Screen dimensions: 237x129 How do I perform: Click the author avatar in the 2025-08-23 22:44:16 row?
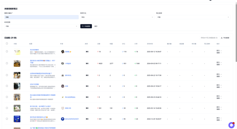pyautogui.click(x=63, y=97)
